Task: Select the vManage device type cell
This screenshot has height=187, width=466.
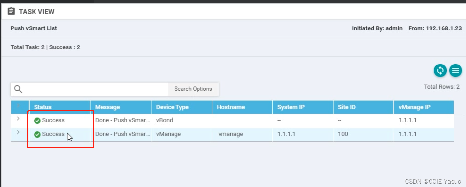Action: point(169,134)
